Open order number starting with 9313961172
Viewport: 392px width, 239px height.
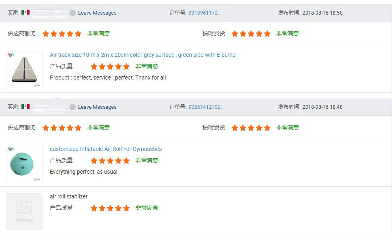tap(204, 13)
